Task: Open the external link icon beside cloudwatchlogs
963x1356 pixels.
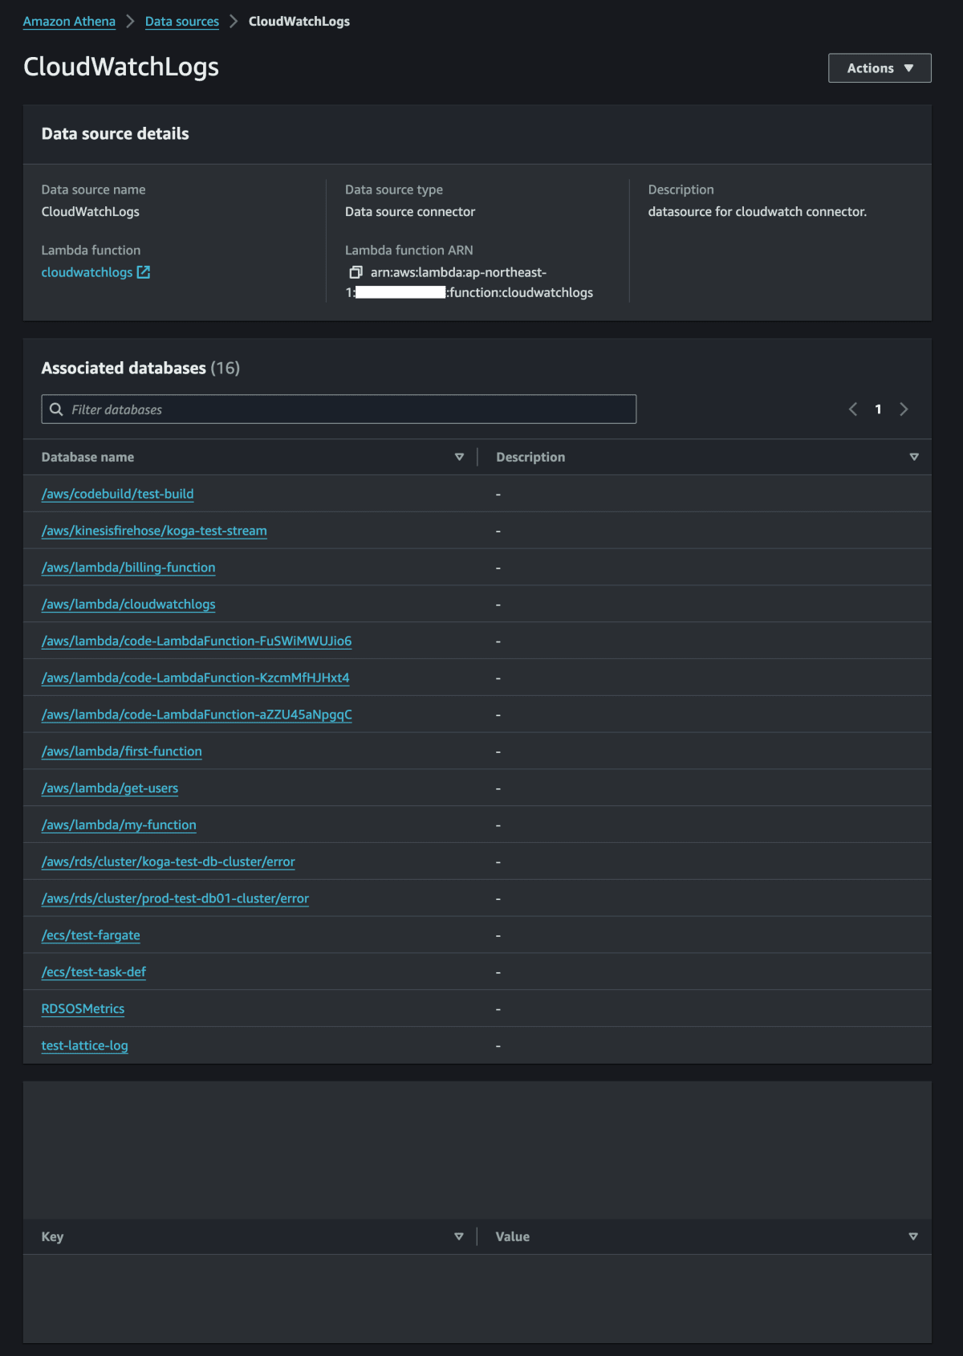Action: click(x=144, y=272)
